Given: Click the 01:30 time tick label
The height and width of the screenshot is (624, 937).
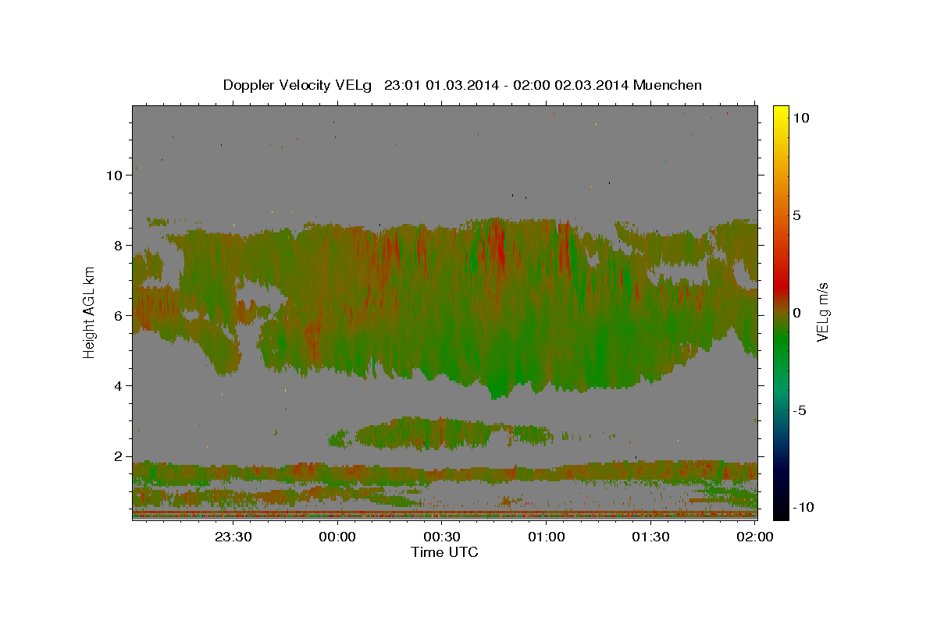Looking at the screenshot, I should pos(650,537).
